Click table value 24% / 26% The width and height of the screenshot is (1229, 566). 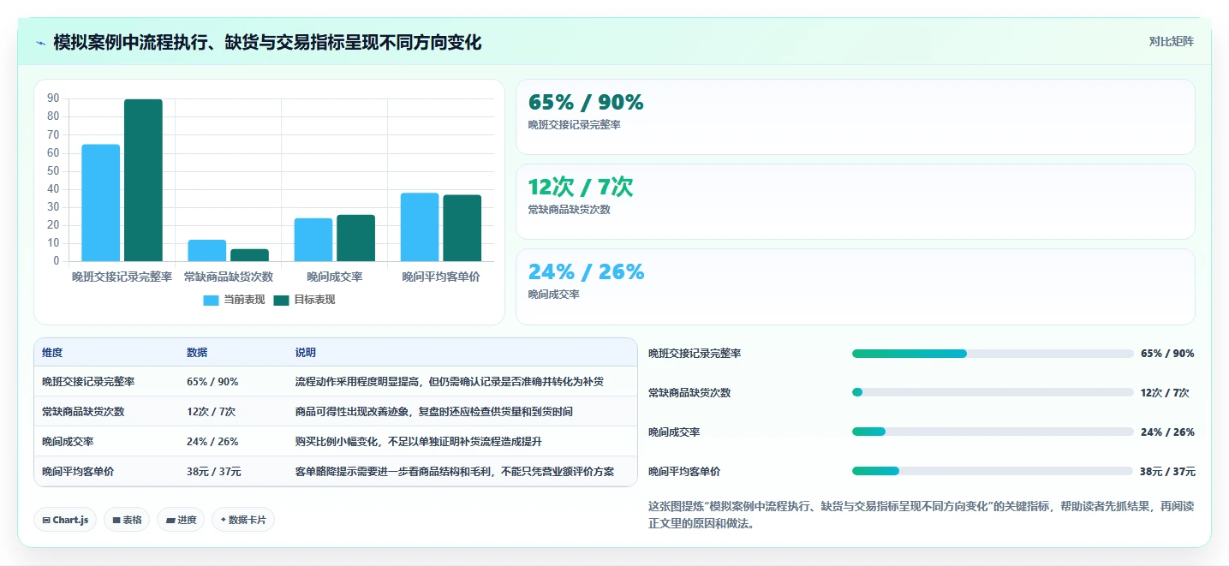[212, 442]
